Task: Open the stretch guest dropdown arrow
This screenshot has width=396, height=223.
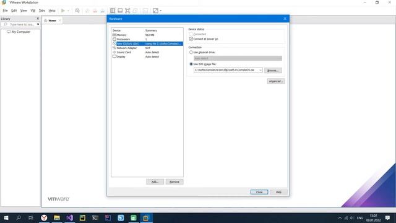Action: (x=161, y=11)
